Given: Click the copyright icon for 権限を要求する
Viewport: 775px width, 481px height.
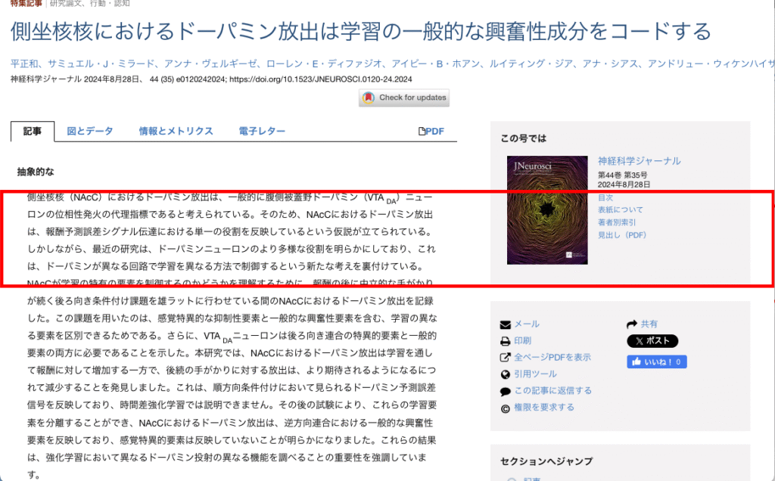Looking at the screenshot, I should click(x=506, y=408).
